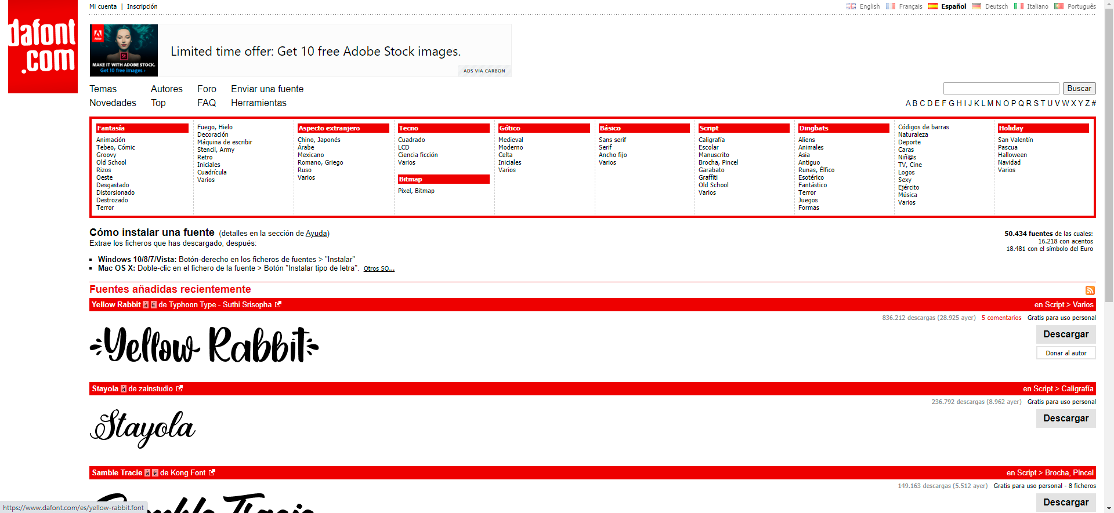Screen dimensions: 1114x513
Task: Click the Adobe Stock ad image
Action: point(124,50)
